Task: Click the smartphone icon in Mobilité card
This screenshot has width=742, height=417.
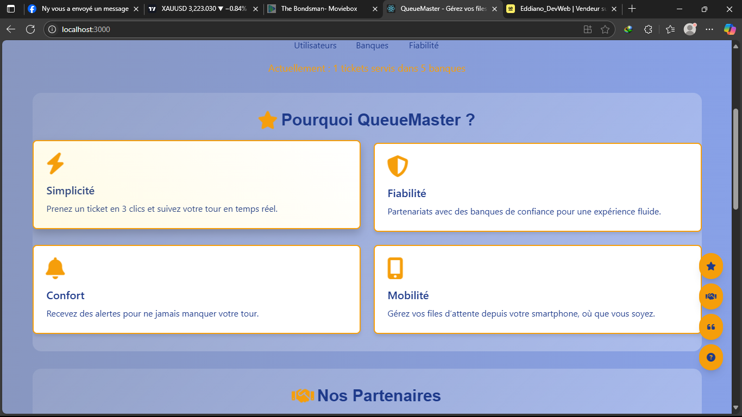Action: click(x=395, y=268)
